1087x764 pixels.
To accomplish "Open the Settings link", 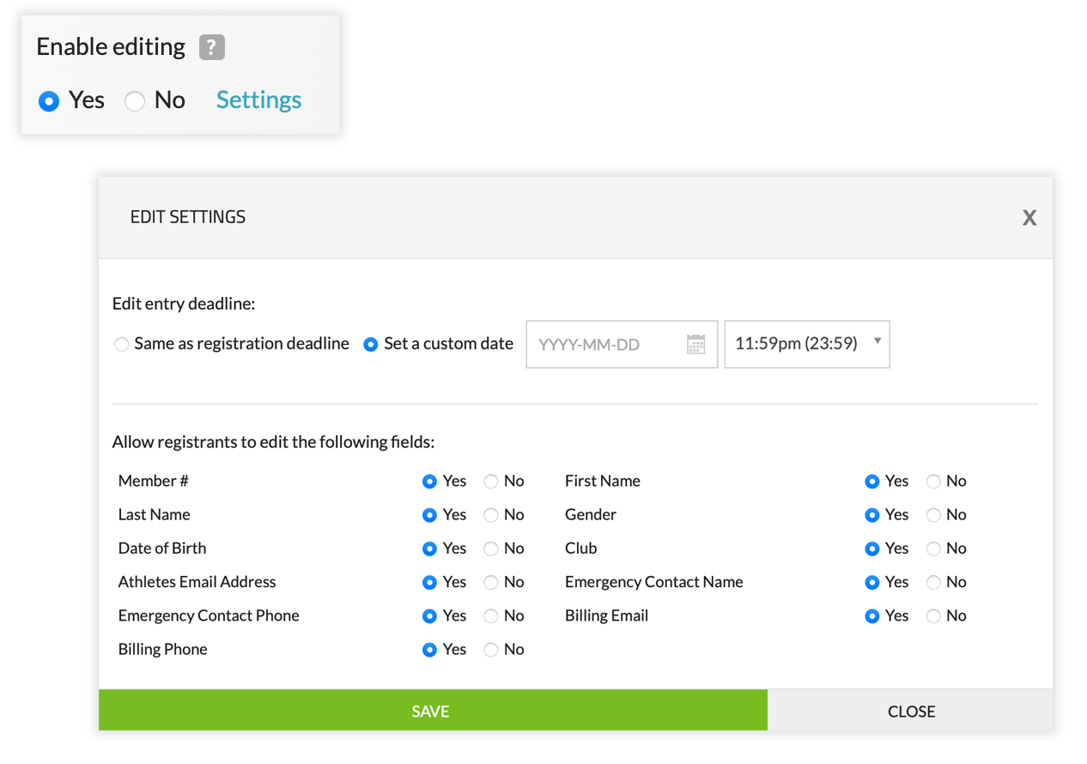I will (258, 100).
